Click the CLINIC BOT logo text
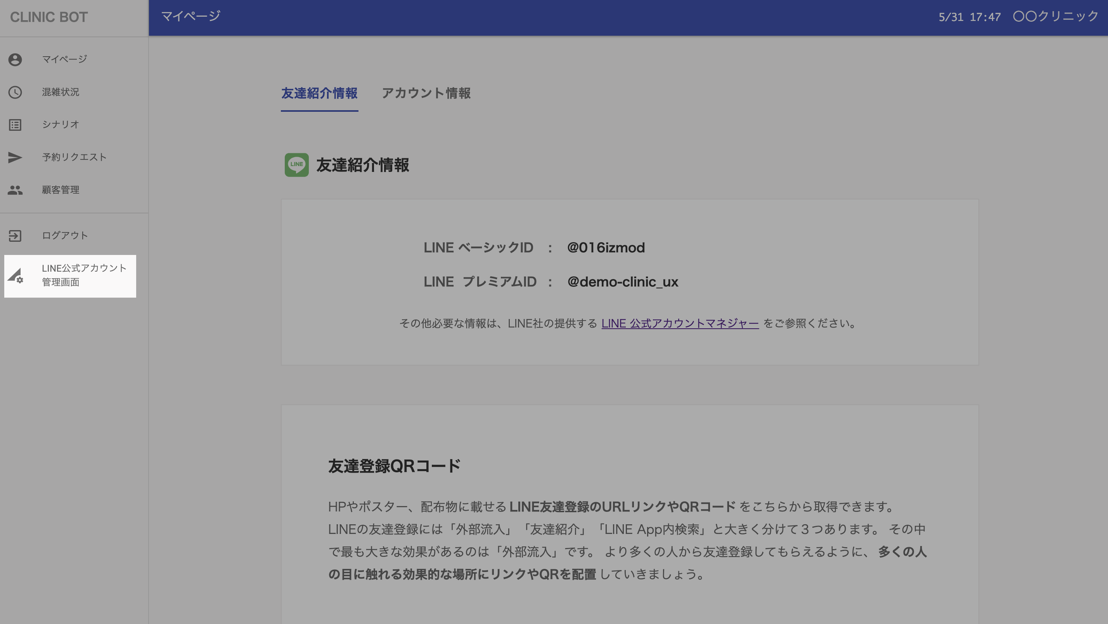The width and height of the screenshot is (1108, 624). [48, 17]
